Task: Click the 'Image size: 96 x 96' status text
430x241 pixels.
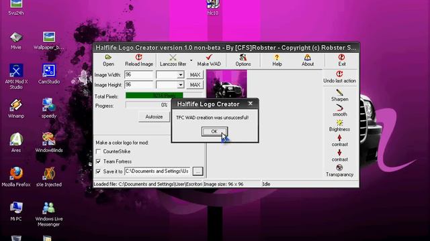Action: pyautogui.click(x=224, y=184)
